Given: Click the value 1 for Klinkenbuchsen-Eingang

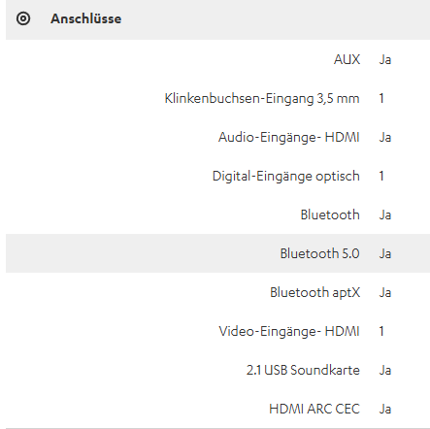Looking at the screenshot, I should pyautogui.click(x=381, y=98).
